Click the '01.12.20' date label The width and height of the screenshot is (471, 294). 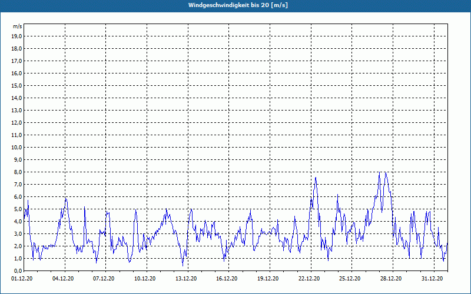[x=22, y=278]
